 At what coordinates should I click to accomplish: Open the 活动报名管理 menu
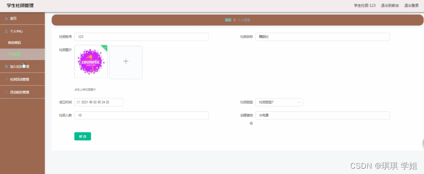(22, 92)
